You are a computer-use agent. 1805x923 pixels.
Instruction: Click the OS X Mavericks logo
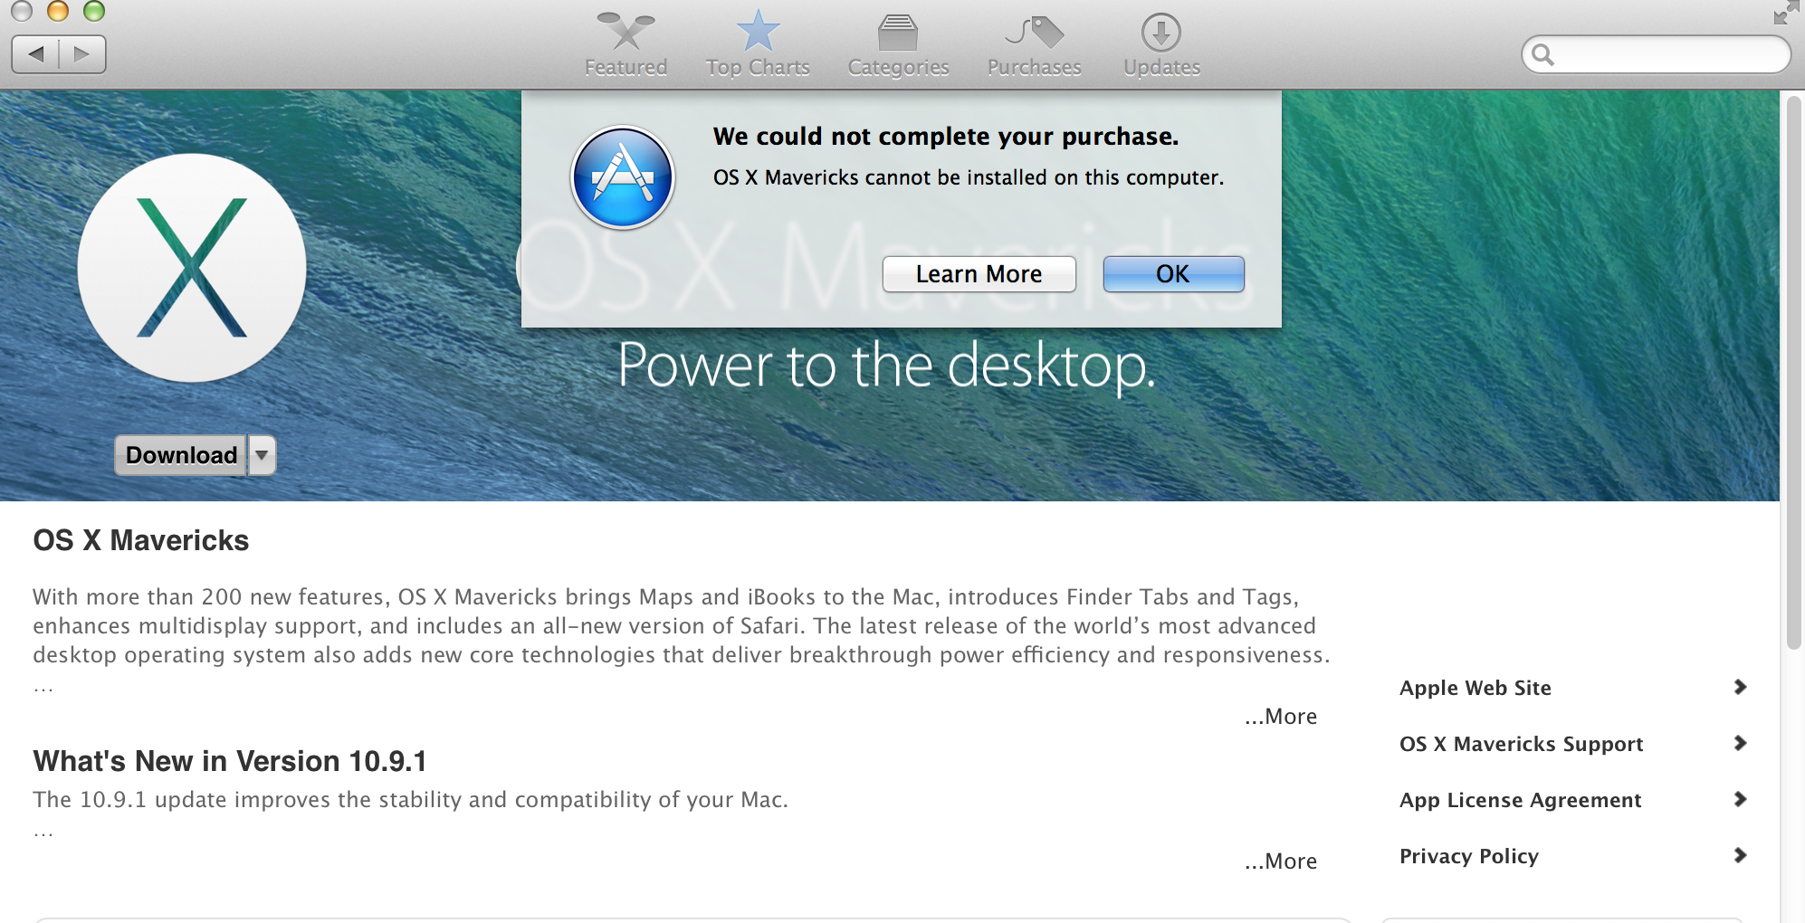click(x=192, y=268)
